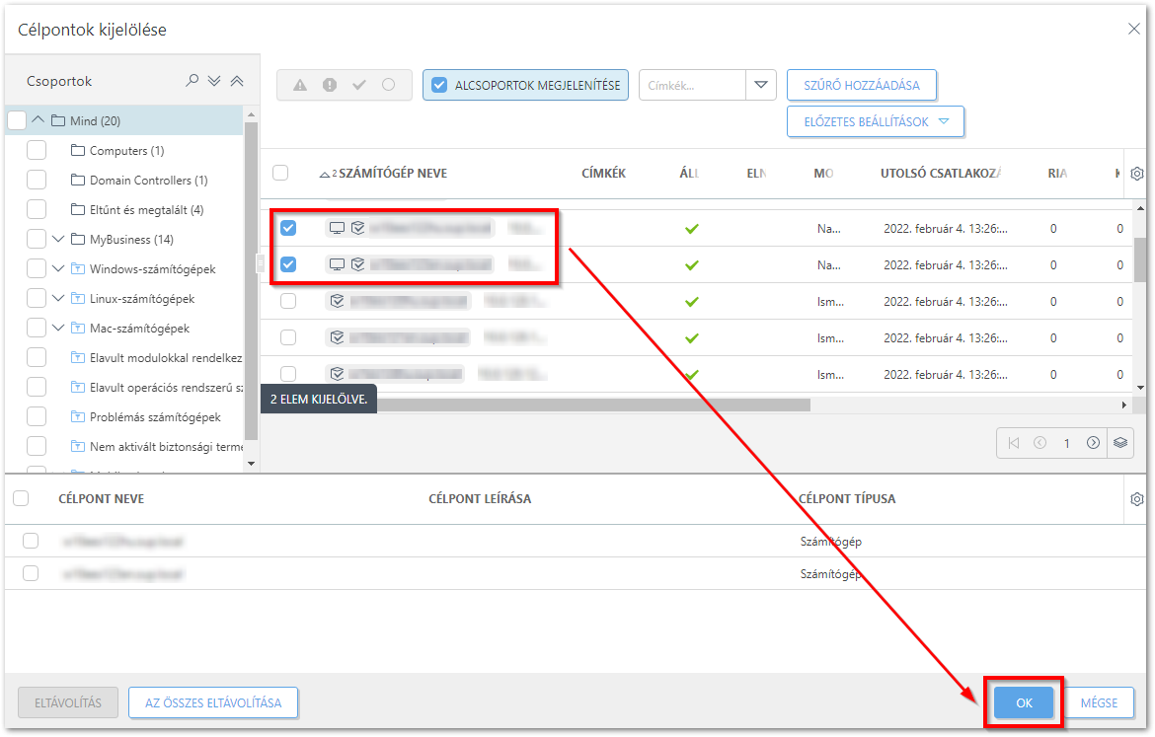The height and width of the screenshot is (737, 1155).
Task: Click the OK button
Action: coord(1024,702)
